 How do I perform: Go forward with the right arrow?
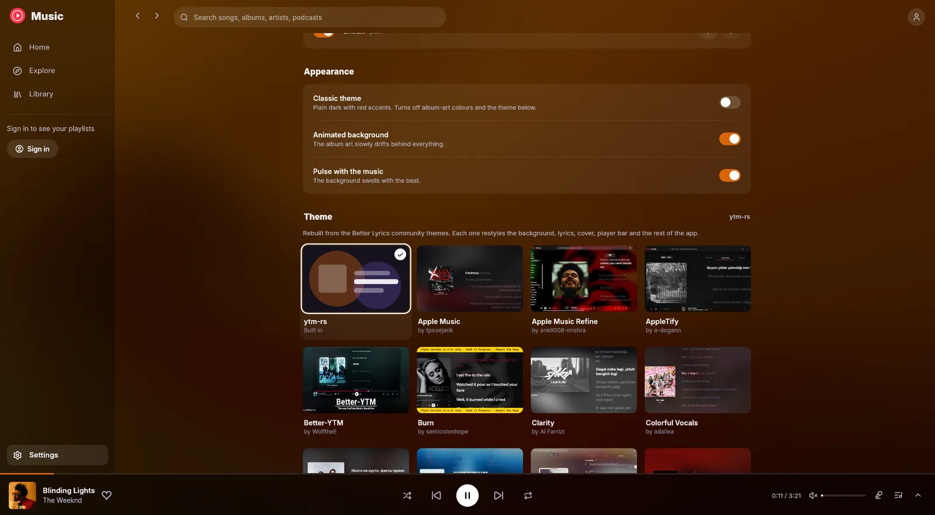pyautogui.click(x=157, y=16)
